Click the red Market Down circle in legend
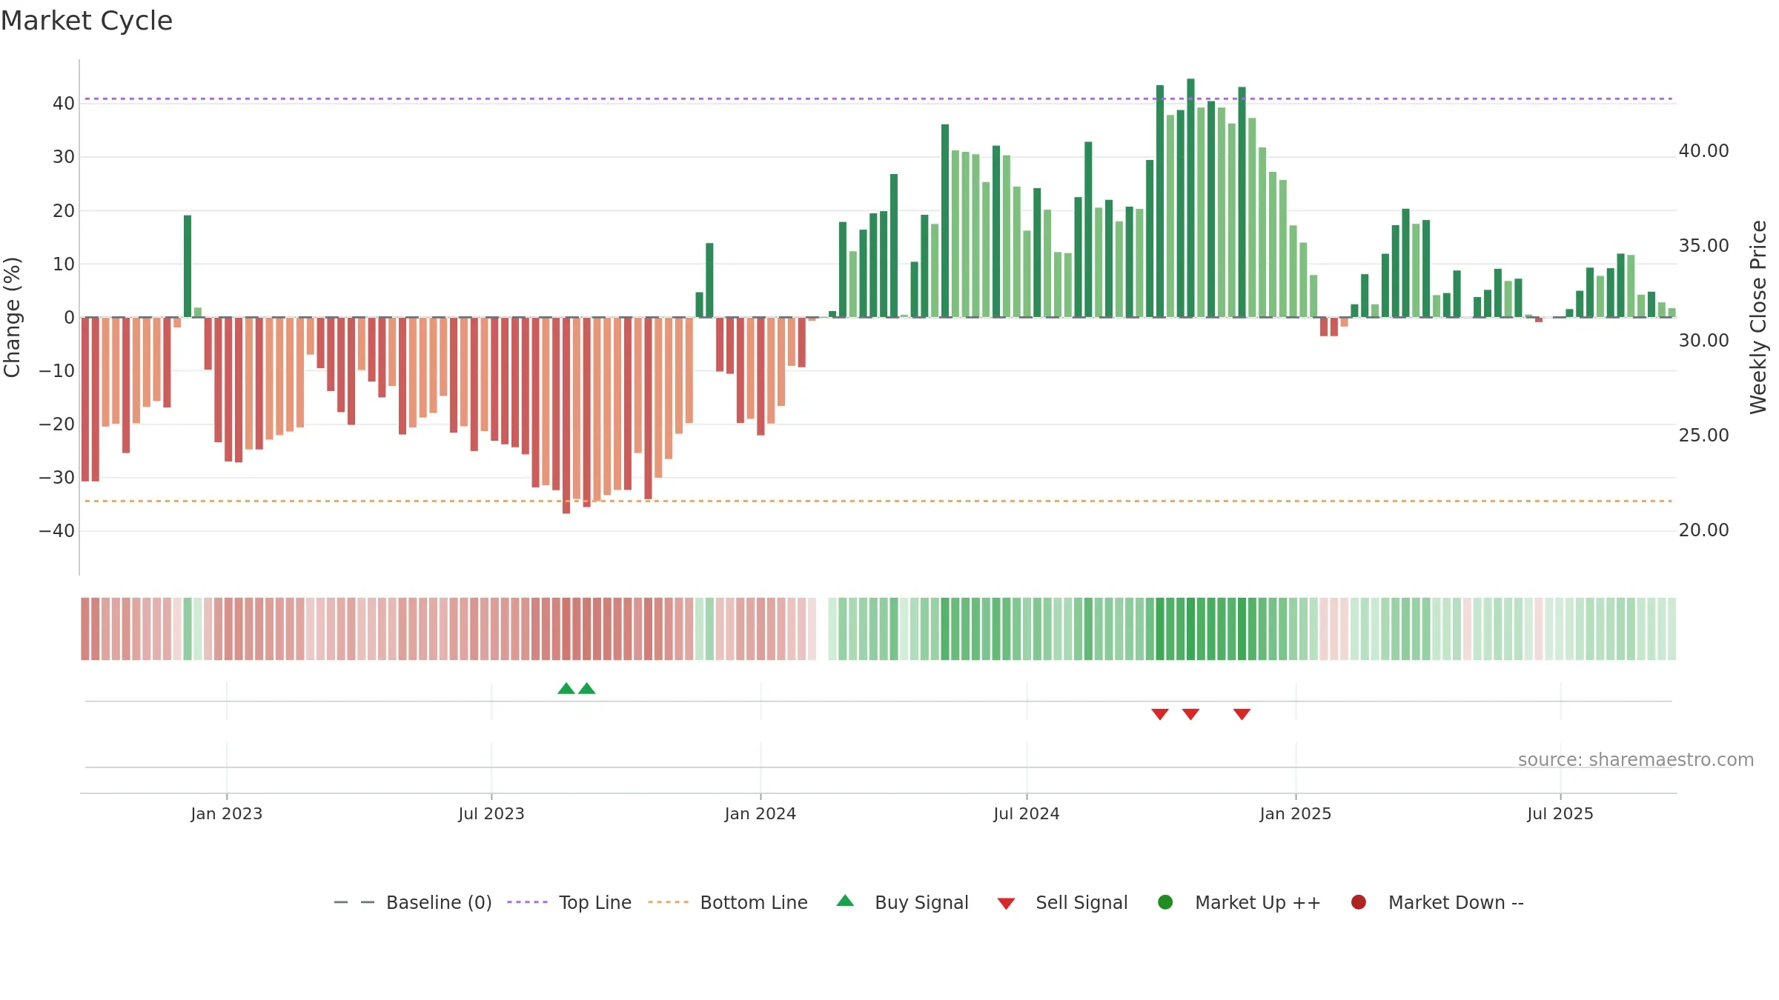The image size is (1779, 1000). [x=1359, y=902]
